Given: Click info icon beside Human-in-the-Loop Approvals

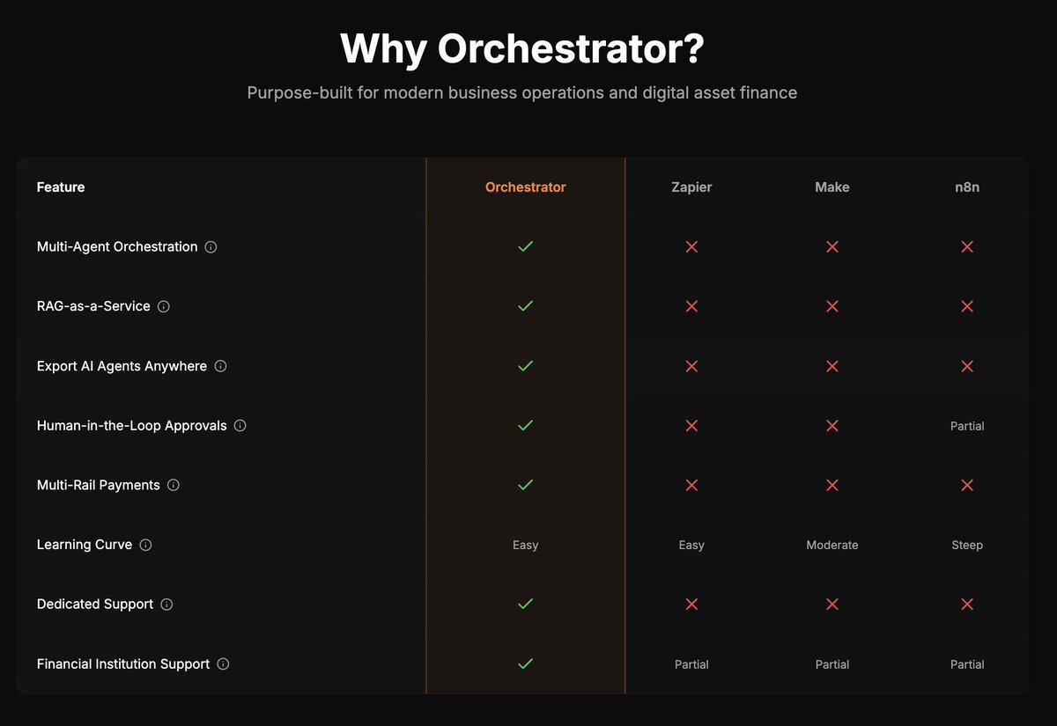Looking at the screenshot, I should click(x=240, y=426).
